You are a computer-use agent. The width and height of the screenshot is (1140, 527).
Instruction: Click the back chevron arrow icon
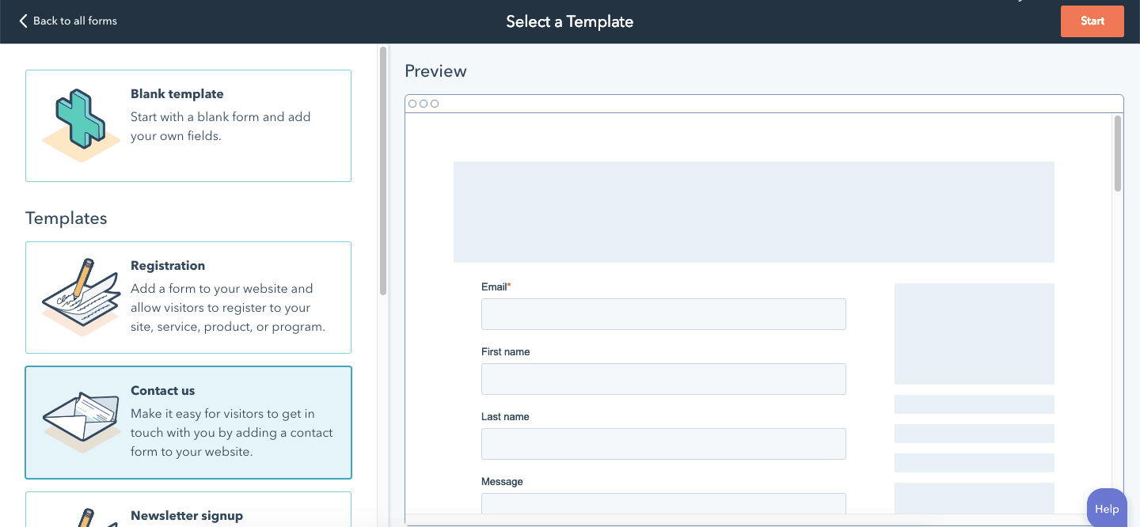[23, 21]
